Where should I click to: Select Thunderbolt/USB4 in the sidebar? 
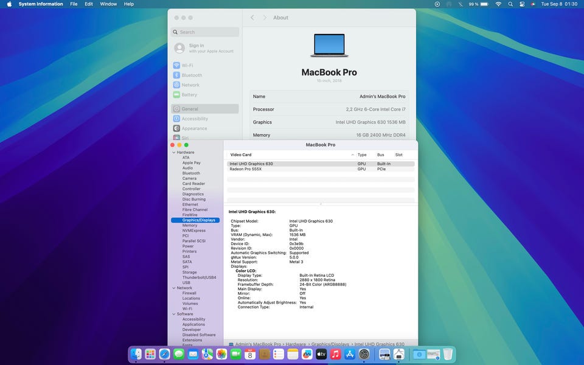point(199,277)
